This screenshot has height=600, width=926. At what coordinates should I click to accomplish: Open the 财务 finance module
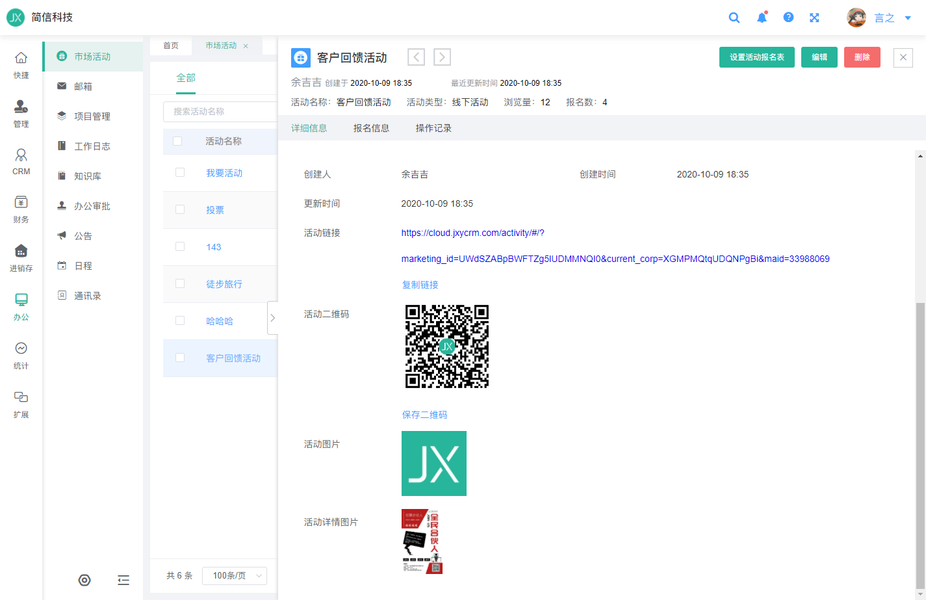point(21,209)
